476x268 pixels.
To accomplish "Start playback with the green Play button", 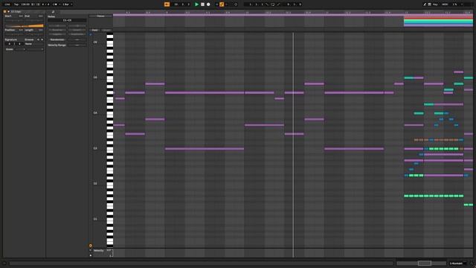I will click(196, 4).
